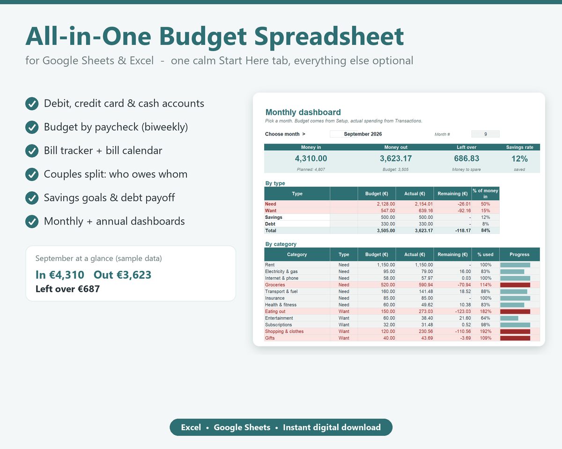Click the "All-in-One Budget Spreadsheet" title
Image resolution: width=562 pixels, height=449 pixels.
click(x=214, y=36)
